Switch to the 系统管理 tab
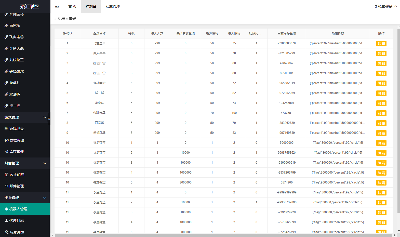Image resolution: width=400 pixels, height=237 pixels. tap(113, 6)
